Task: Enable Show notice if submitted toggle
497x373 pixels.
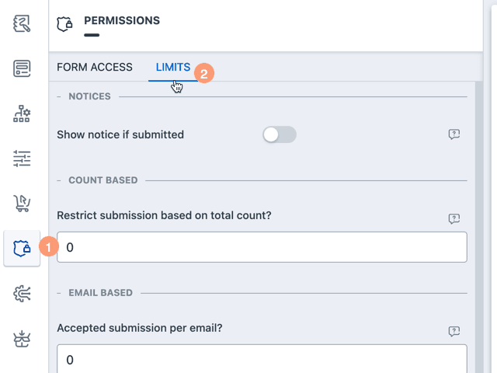Action: click(x=280, y=134)
